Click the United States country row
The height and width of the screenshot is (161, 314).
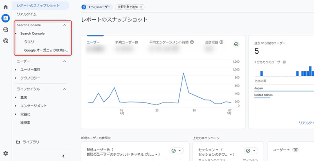284,95
